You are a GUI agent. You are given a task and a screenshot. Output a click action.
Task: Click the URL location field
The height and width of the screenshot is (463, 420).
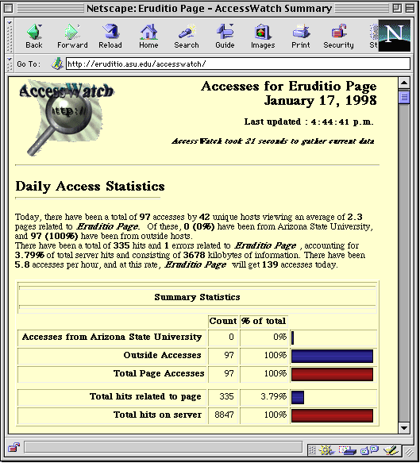click(238, 64)
